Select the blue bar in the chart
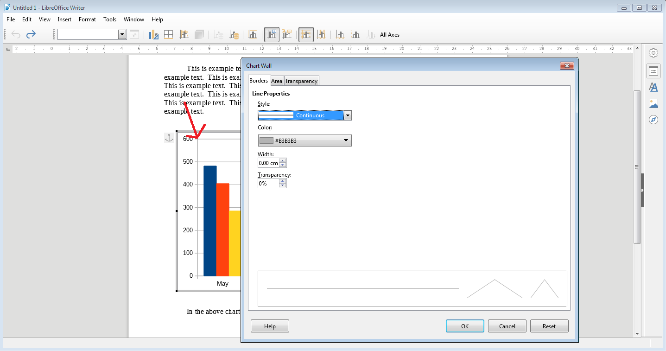The width and height of the screenshot is (666, 351). [x=210, y=221]
